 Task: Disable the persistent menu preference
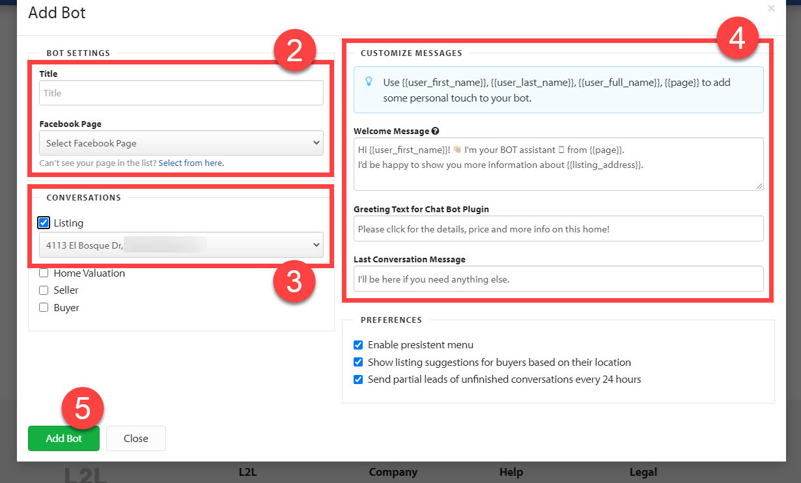pos(358,345)
